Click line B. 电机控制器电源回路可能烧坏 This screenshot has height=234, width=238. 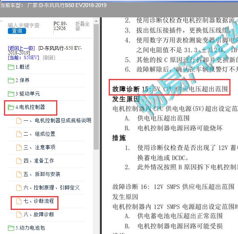point(174,128)
